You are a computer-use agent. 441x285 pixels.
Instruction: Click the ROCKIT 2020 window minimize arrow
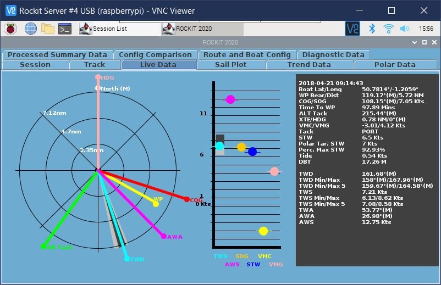415,42
